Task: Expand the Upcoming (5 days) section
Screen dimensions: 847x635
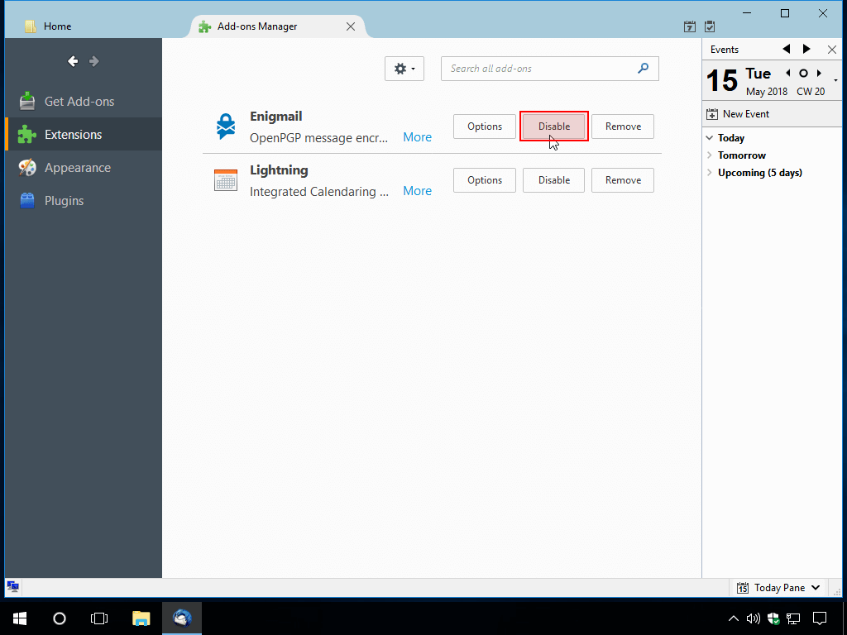Action: [710, 173]
